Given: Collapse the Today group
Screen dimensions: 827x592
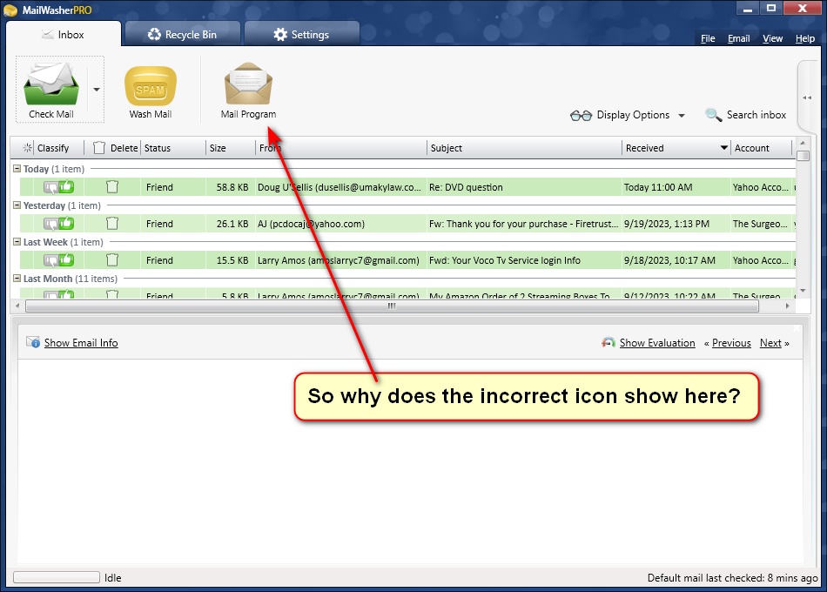Looking at the screenshot, I should [17, 169].
